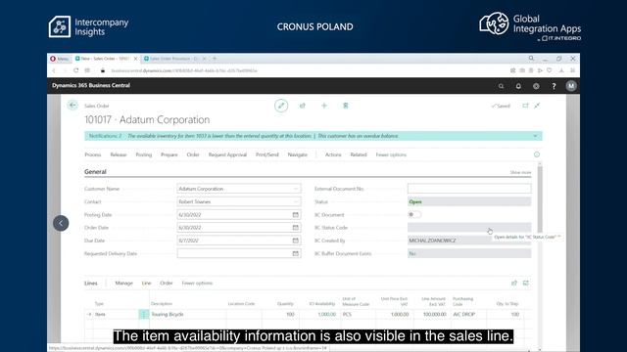Collapse the page with the diagonal arrows icon

537,106
